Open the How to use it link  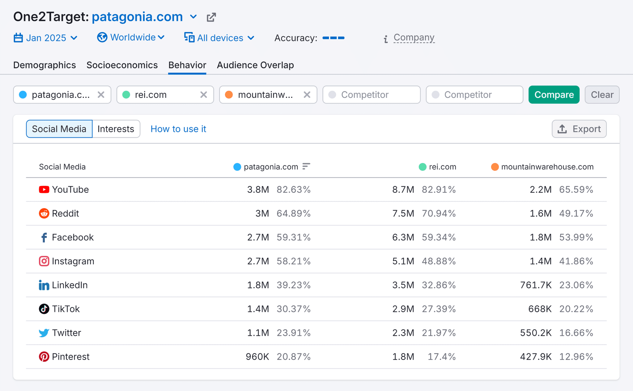coord(178,129)
